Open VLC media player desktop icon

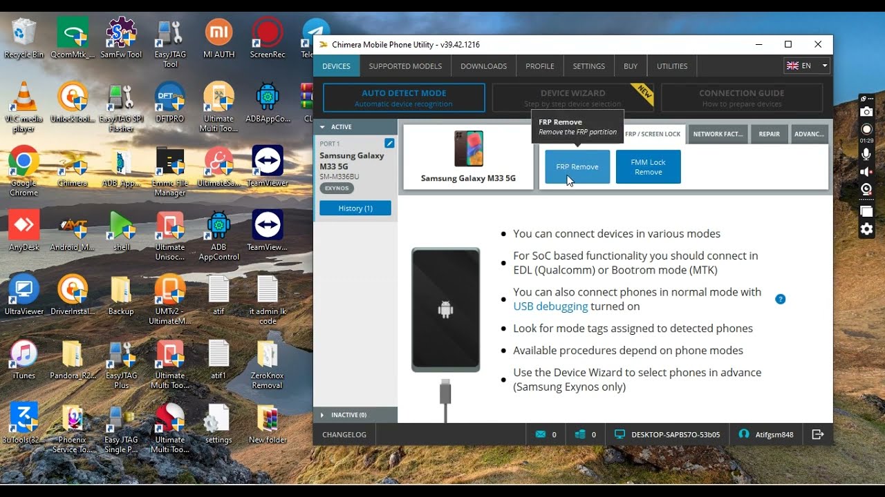24,108
